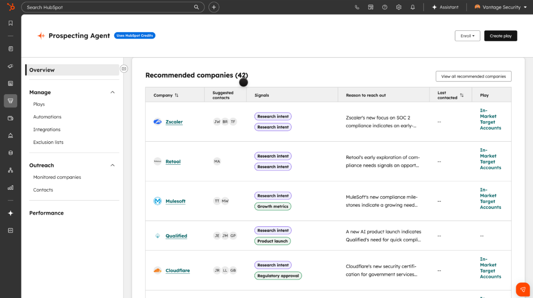Image resolution: width=533 pixels, height=298 pixels.
Task: Collapse the Outreach section
Action: click(x=112, y=166)
